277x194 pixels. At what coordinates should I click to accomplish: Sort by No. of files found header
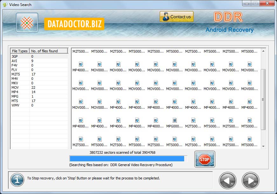(x=49, y=51)
